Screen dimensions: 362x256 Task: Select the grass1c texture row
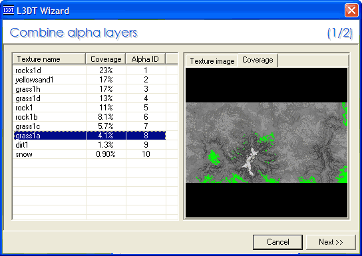point(90,126)
